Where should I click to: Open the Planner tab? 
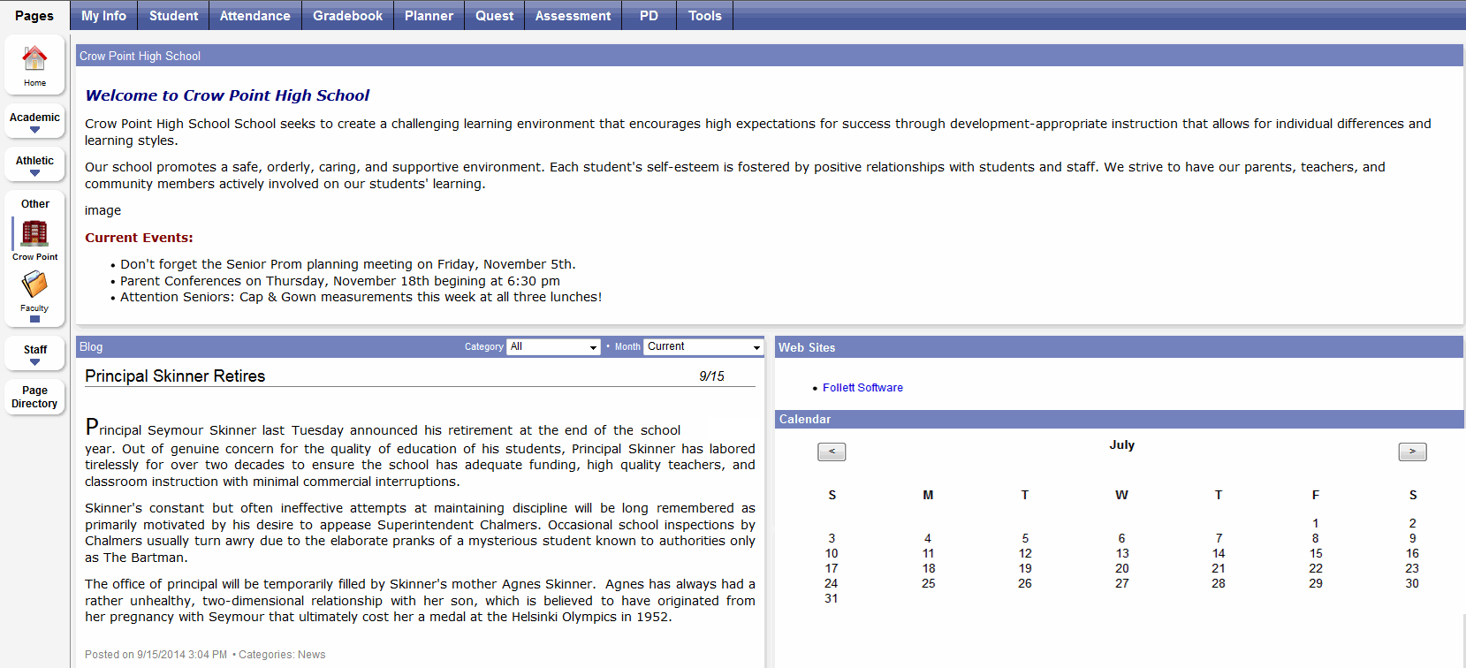point(429,15)
